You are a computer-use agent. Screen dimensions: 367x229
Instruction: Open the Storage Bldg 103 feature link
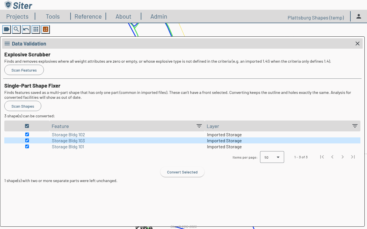coord(68,141)
